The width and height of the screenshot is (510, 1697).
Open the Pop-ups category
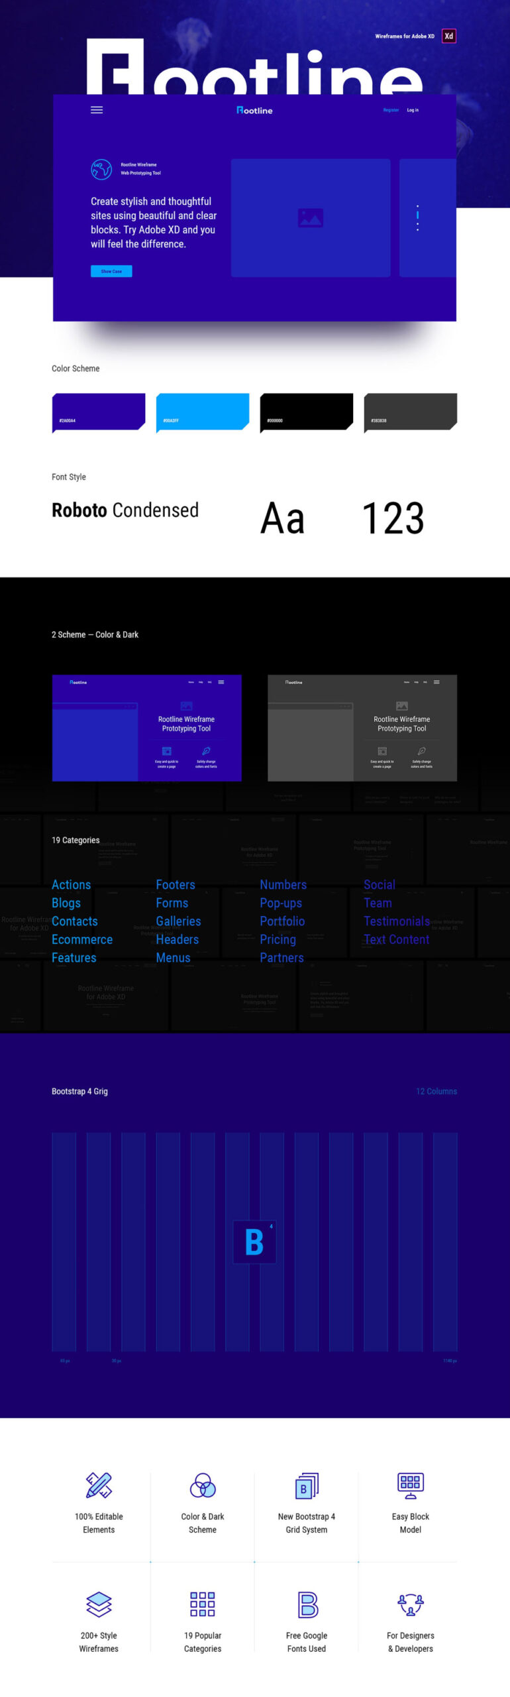click(x=281, y=903)
